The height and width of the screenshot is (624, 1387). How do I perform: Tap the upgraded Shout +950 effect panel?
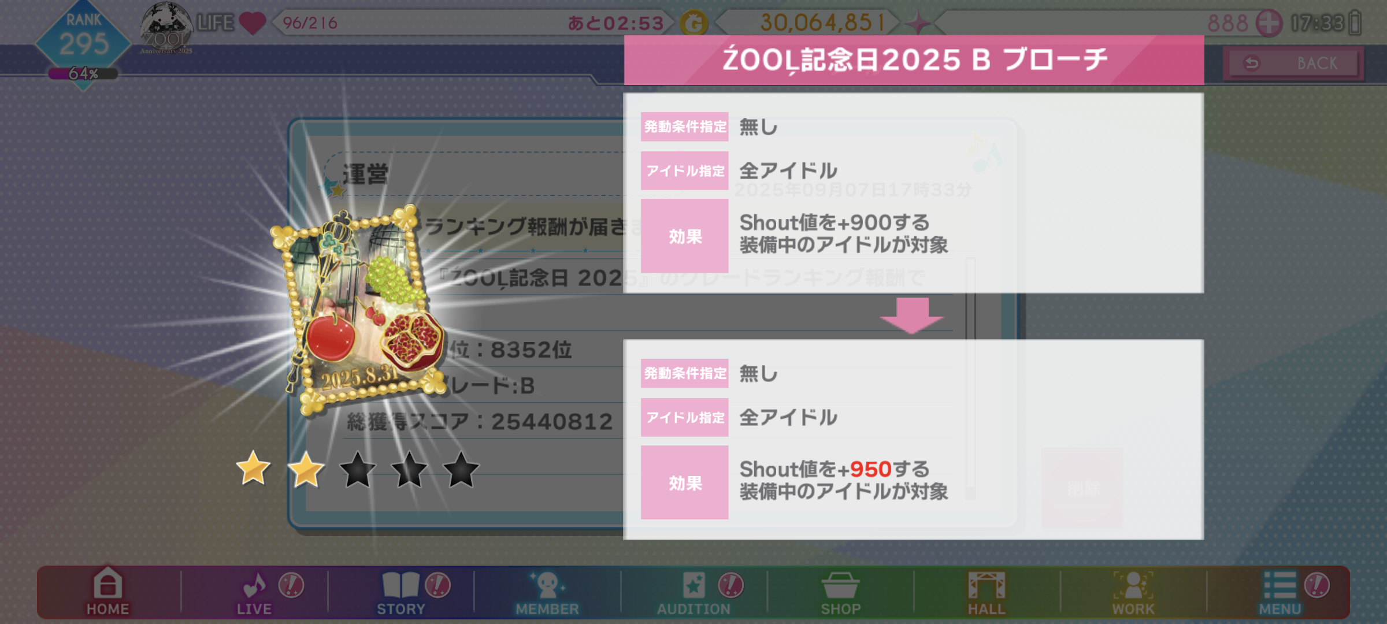913,440
